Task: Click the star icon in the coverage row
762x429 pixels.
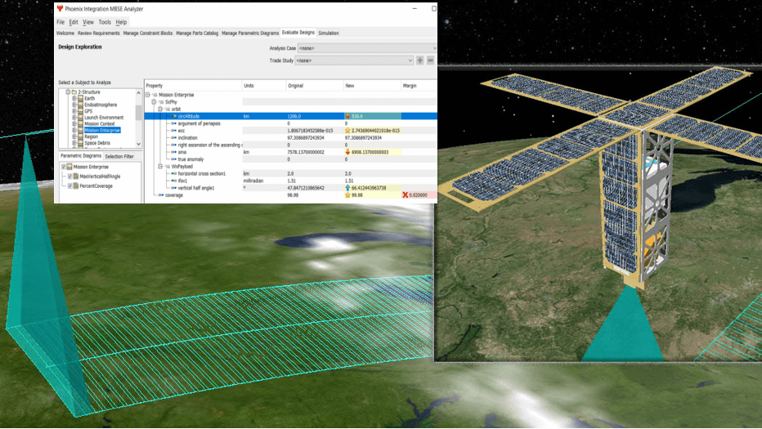Action: click(347, 194)
